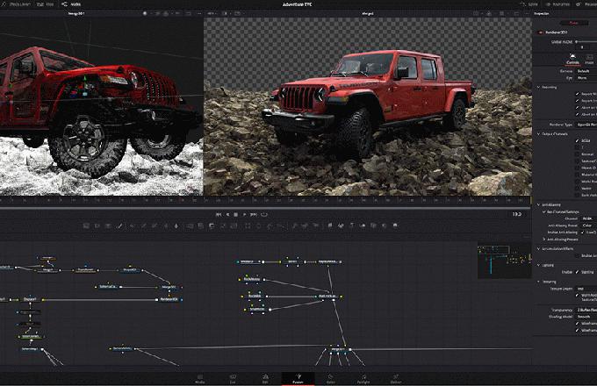The width and height of the screenshot is (597, 386).
Task: Switch to the Edit page
Action: tap(264, 379)
